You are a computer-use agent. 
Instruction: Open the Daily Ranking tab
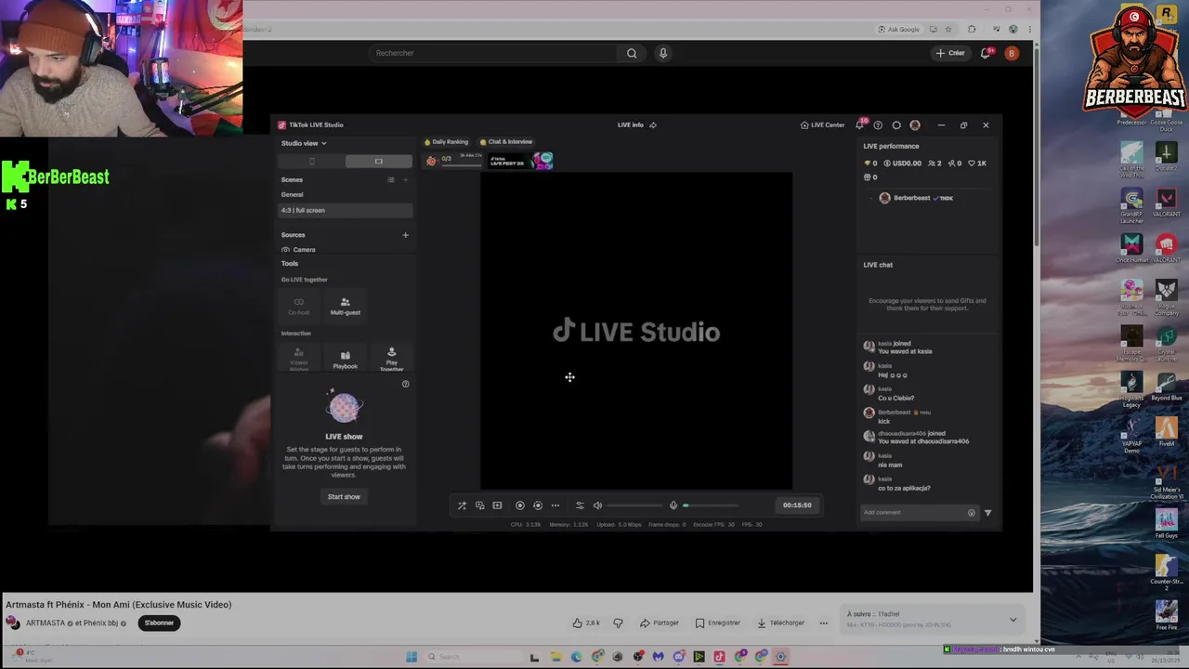[446, 142]
